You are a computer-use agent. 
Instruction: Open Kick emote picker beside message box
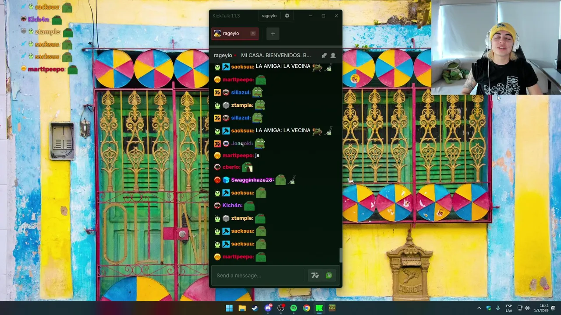[x=329, y=276]
